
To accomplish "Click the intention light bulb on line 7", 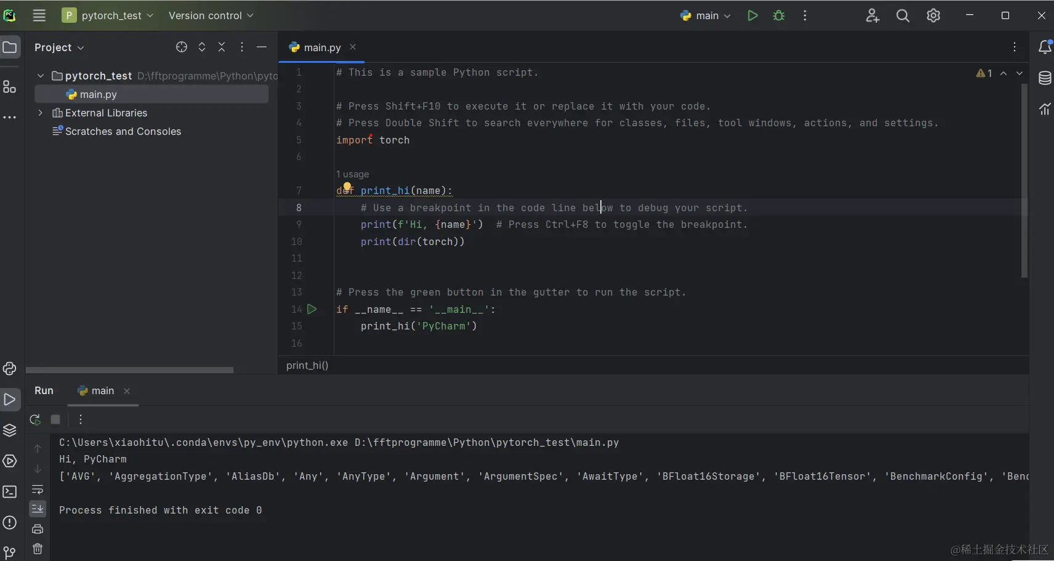I will pos(347,187).
